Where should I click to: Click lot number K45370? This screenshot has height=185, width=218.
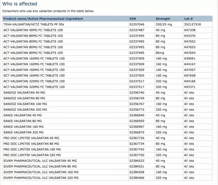click(x=190, y=36)
